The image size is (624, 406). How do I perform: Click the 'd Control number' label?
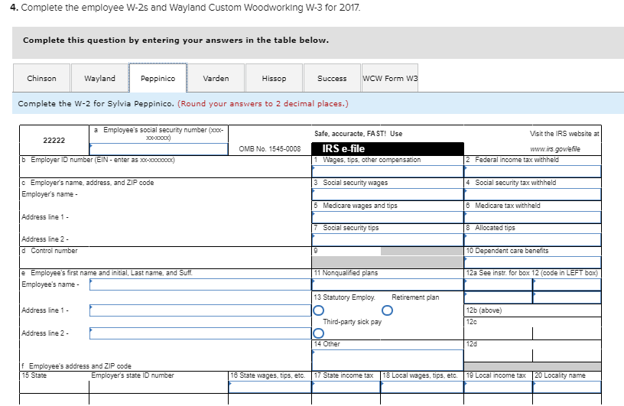point(50,251)
